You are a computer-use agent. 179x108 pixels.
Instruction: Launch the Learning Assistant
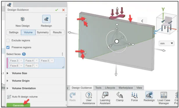[105, 95]
